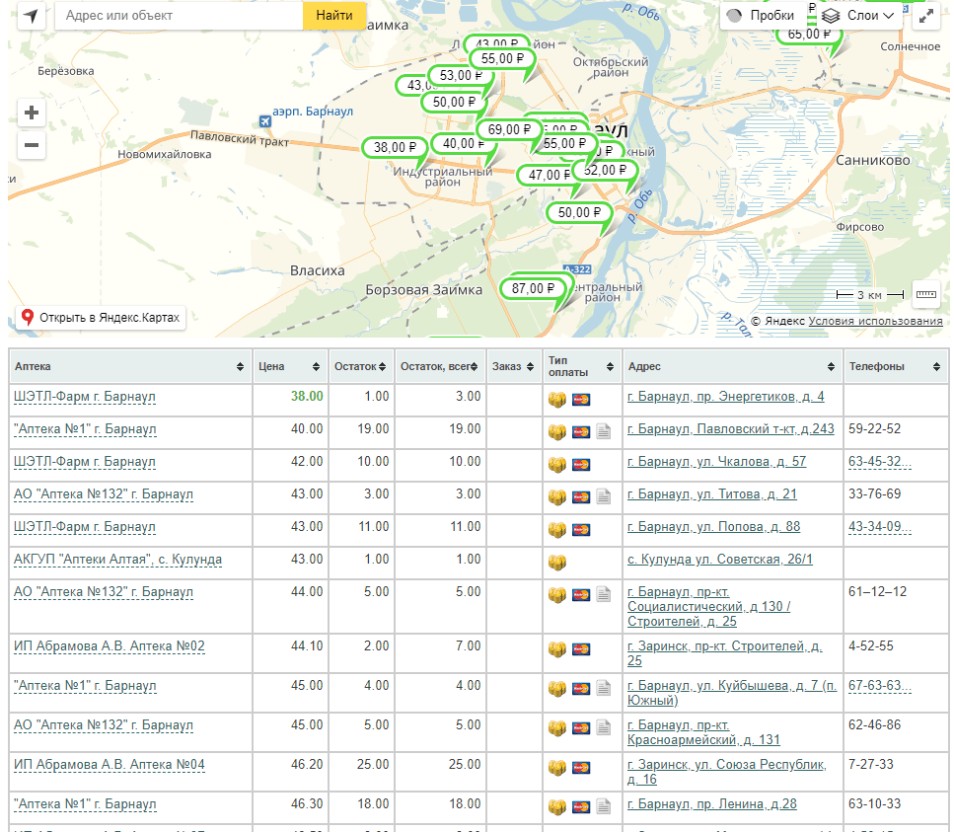Image resolution: width=954 pixels, height=832 pixels.
Task: Open "Аптека №1" pharmacy priced 40.00
Action: point(85,429)
